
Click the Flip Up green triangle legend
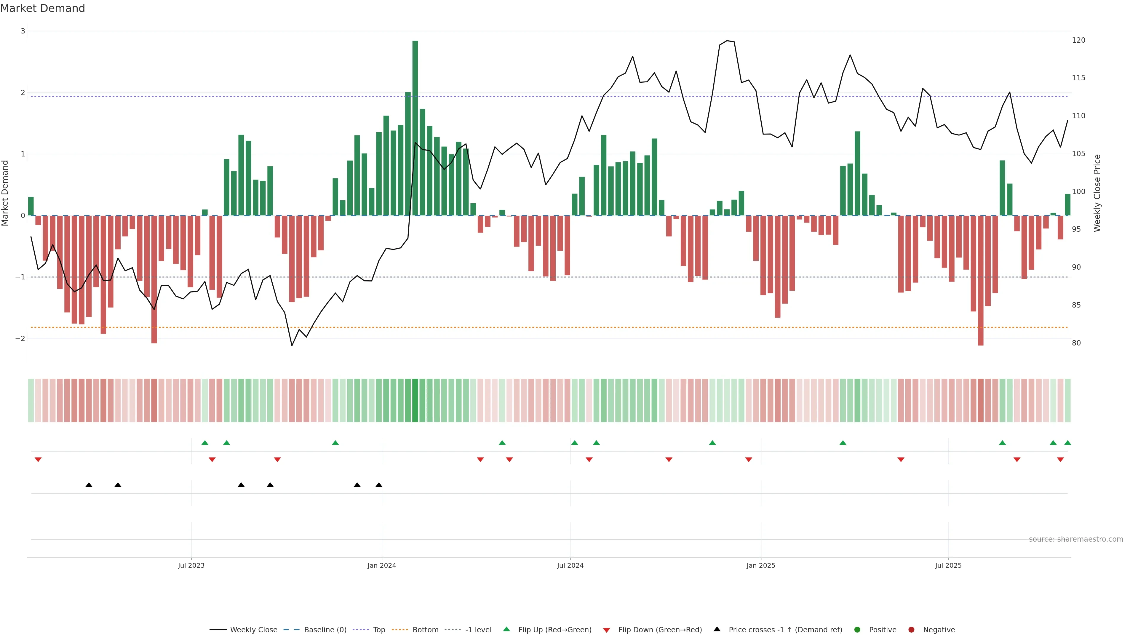[x=554, y=630]
